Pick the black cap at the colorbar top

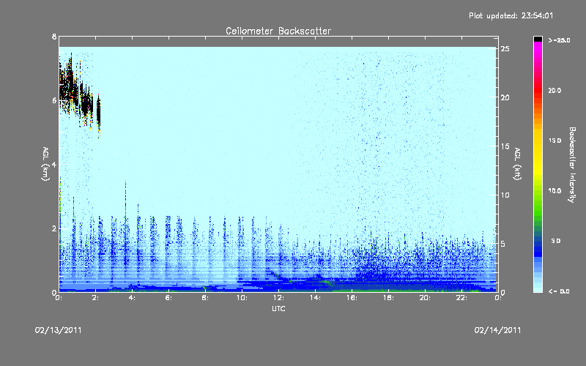pos(538,39)
